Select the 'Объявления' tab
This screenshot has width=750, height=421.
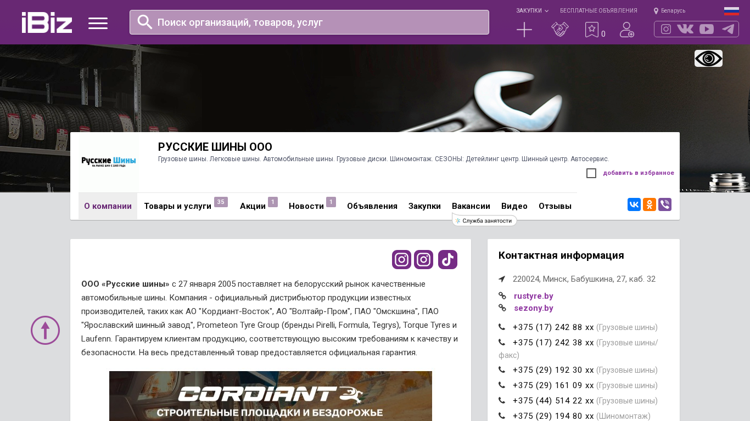(x=372, y=206)
